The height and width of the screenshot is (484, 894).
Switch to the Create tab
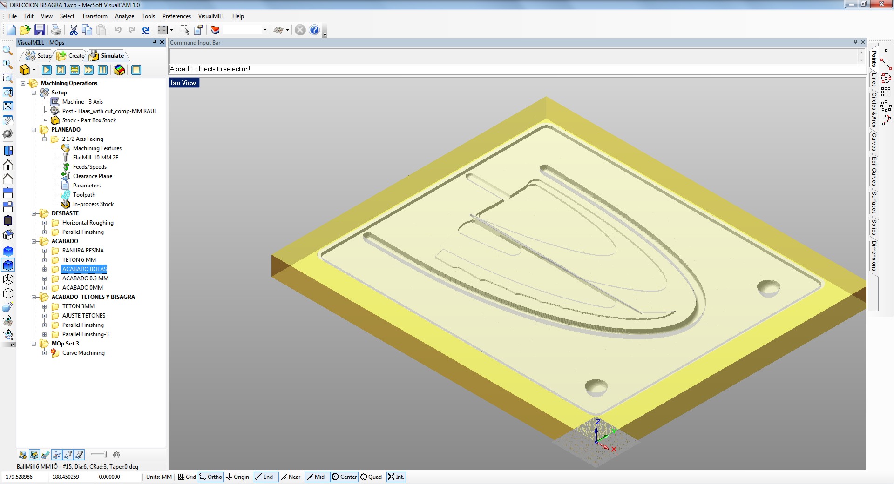(x=71, y=56)
